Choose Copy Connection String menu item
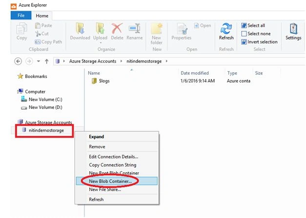This screenshot has width=306, height=218. 113,165
